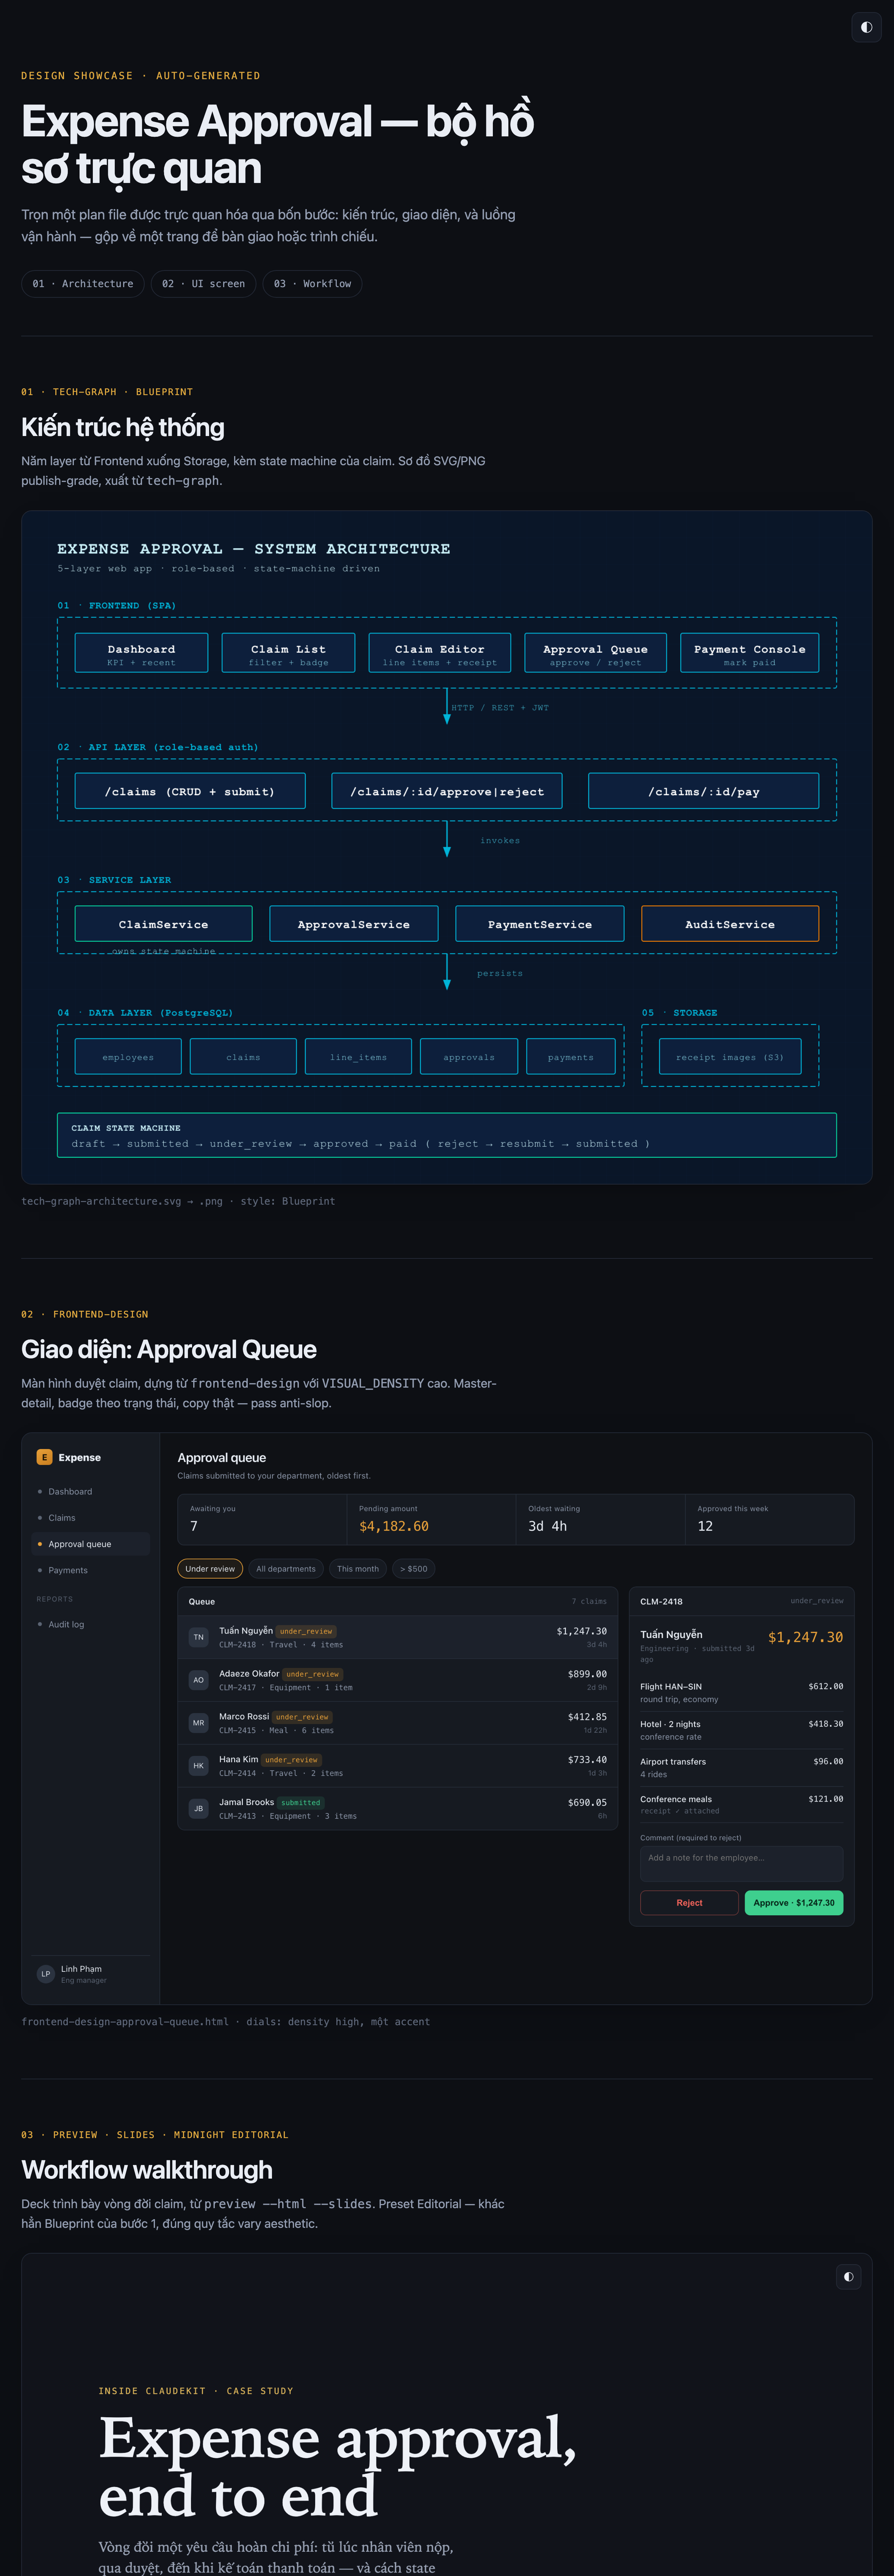Click the orange Expense logo icon
894x2576 pixels.
(x=44, y=1457)
